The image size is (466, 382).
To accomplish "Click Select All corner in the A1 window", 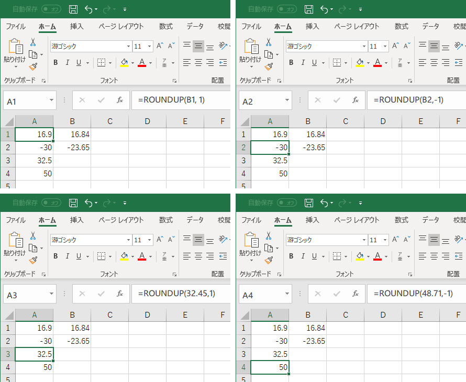I will point(9,121).
